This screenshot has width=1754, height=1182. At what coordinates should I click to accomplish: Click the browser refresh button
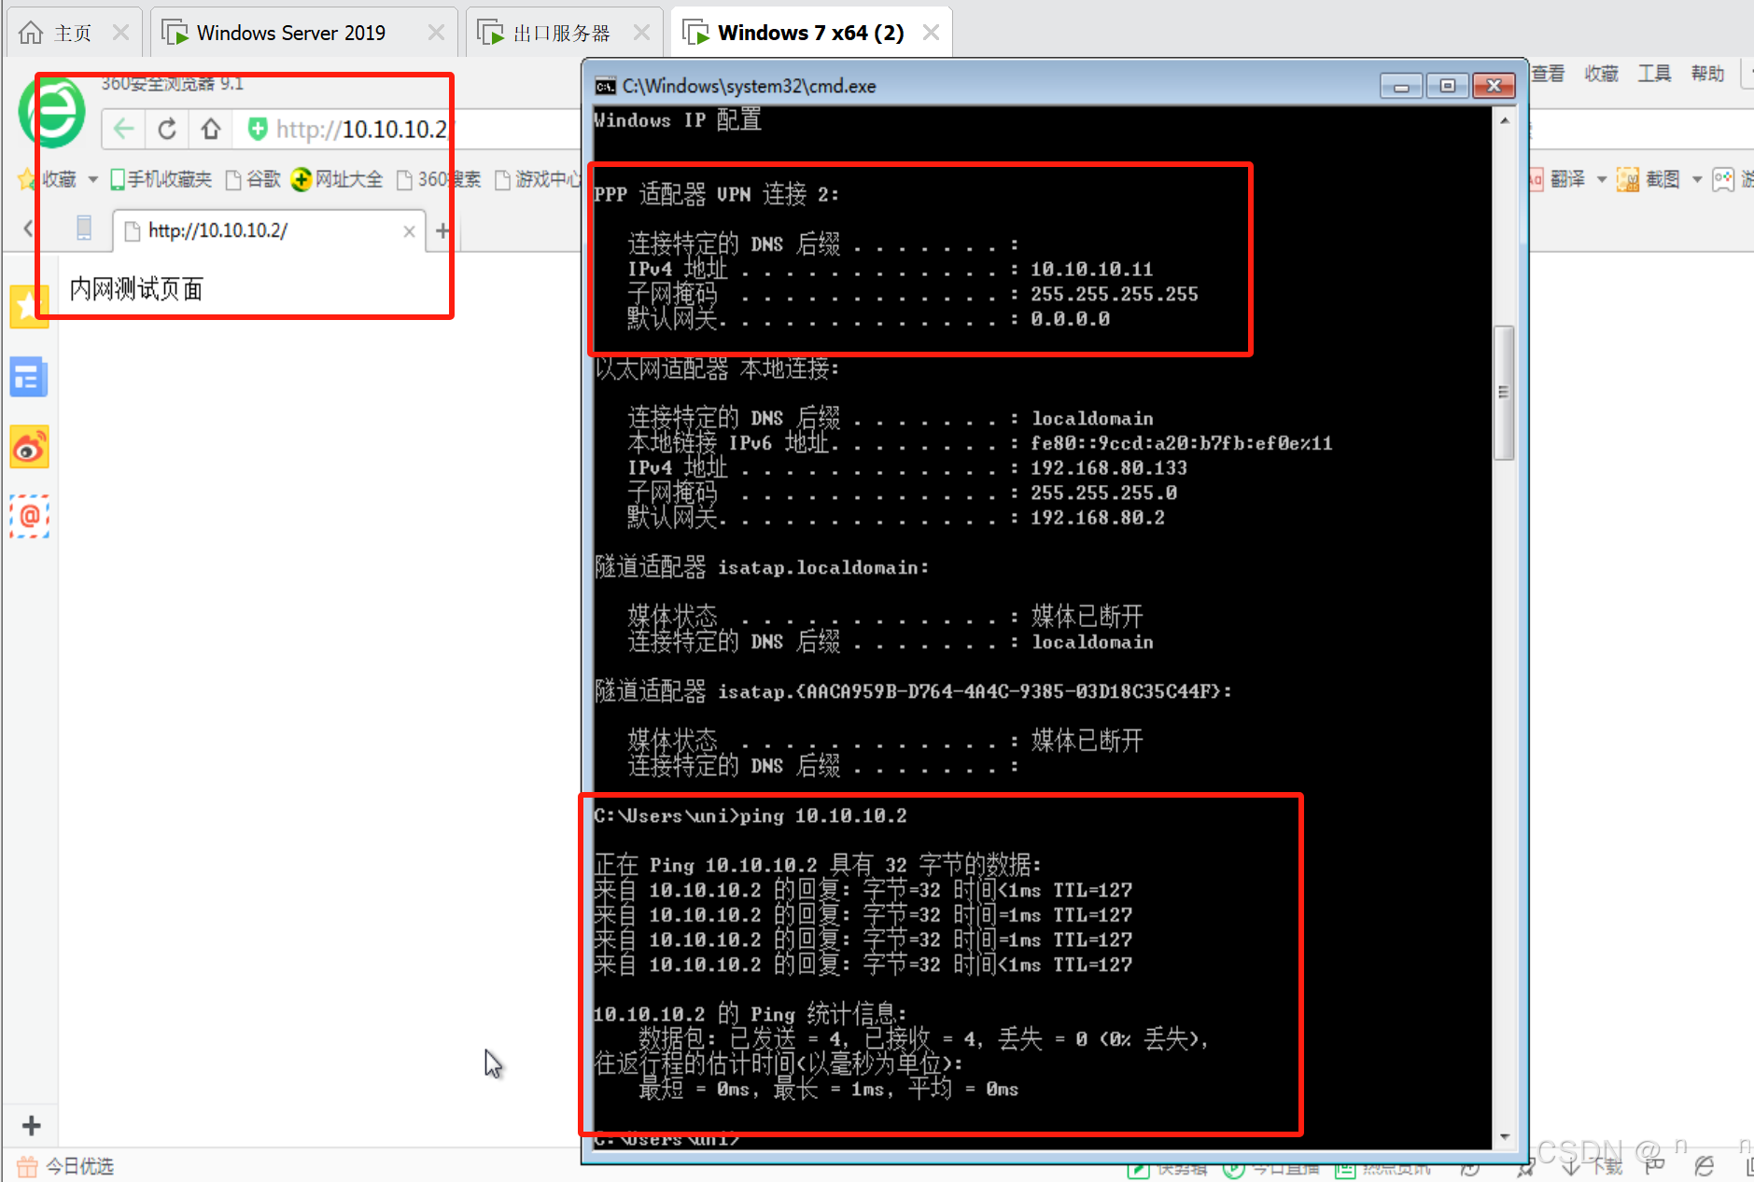[x=166, y=129]
